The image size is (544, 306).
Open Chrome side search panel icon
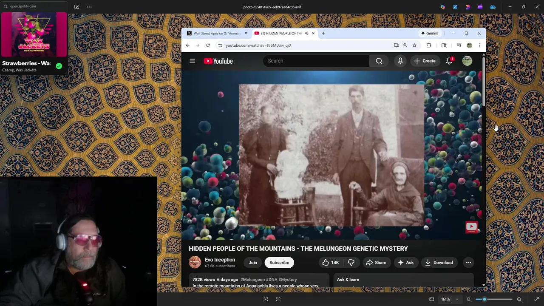(444, 45)
